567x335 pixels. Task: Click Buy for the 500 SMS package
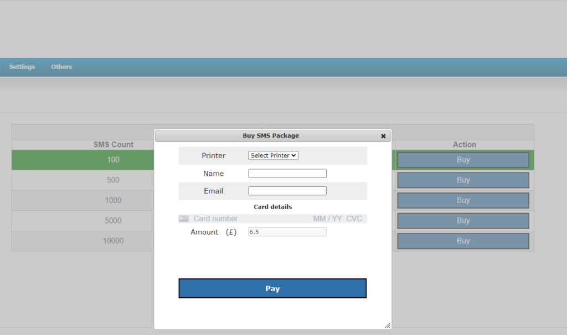pos(463,180)
